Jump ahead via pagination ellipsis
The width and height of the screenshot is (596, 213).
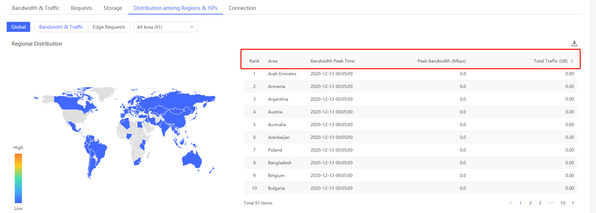click(x=551, y=203)
